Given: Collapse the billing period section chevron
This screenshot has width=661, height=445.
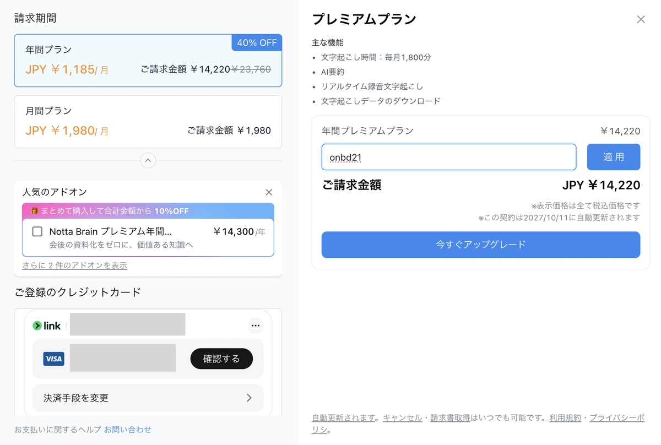Looking at the screenshot, I should pyautogui.click(x=148, y=160).
